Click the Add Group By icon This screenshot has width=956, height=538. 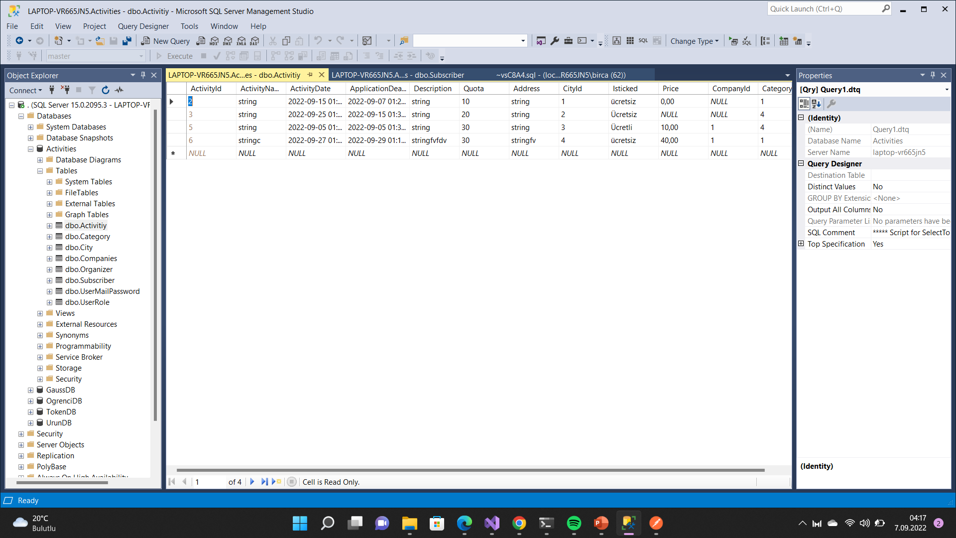[765, 41]
